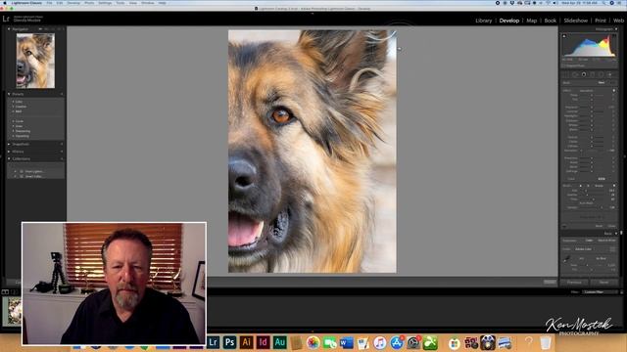Viewport: 627px width, 352px height.
Task: Add a collection with plus icon
Action: tap(62, 158)
